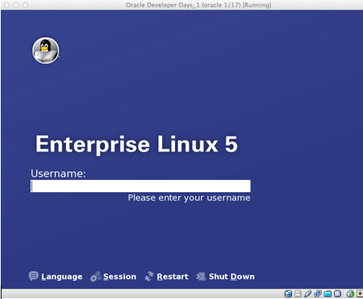
Task: Click the Restart arrows icon
Action: point(149,277)
